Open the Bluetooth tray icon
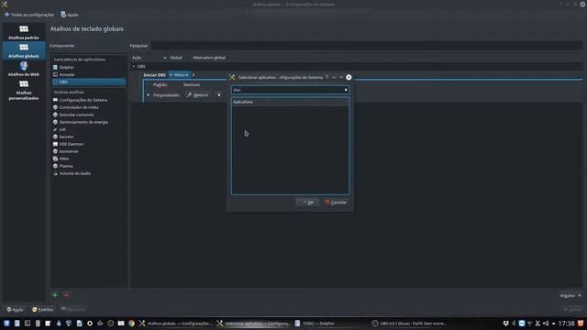Viewport: 587px width, 330px height. click(514, 324)
